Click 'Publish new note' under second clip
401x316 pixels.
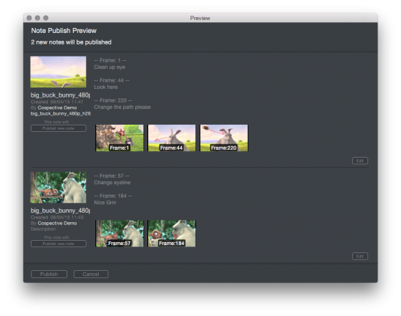(x=58, y=244)
